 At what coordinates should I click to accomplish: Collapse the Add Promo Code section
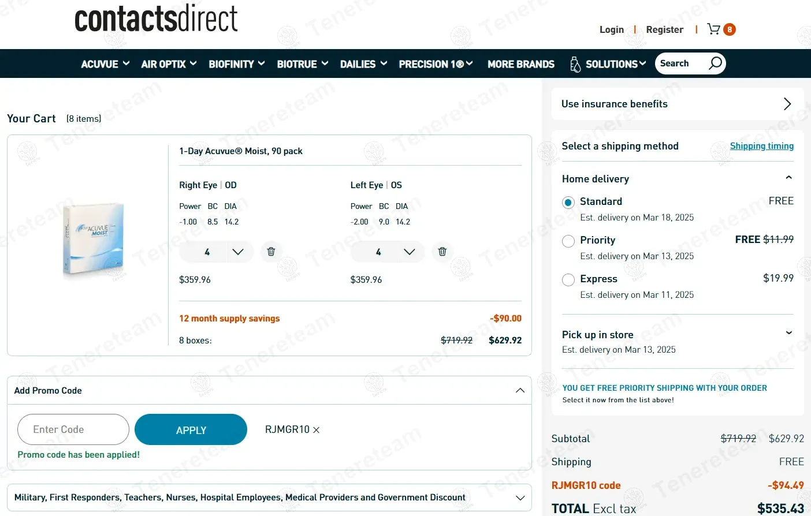pyautogui.click(x=520, y=391)
